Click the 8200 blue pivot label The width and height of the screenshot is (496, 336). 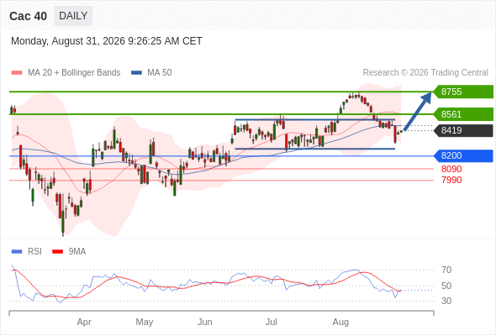[463, 156]
